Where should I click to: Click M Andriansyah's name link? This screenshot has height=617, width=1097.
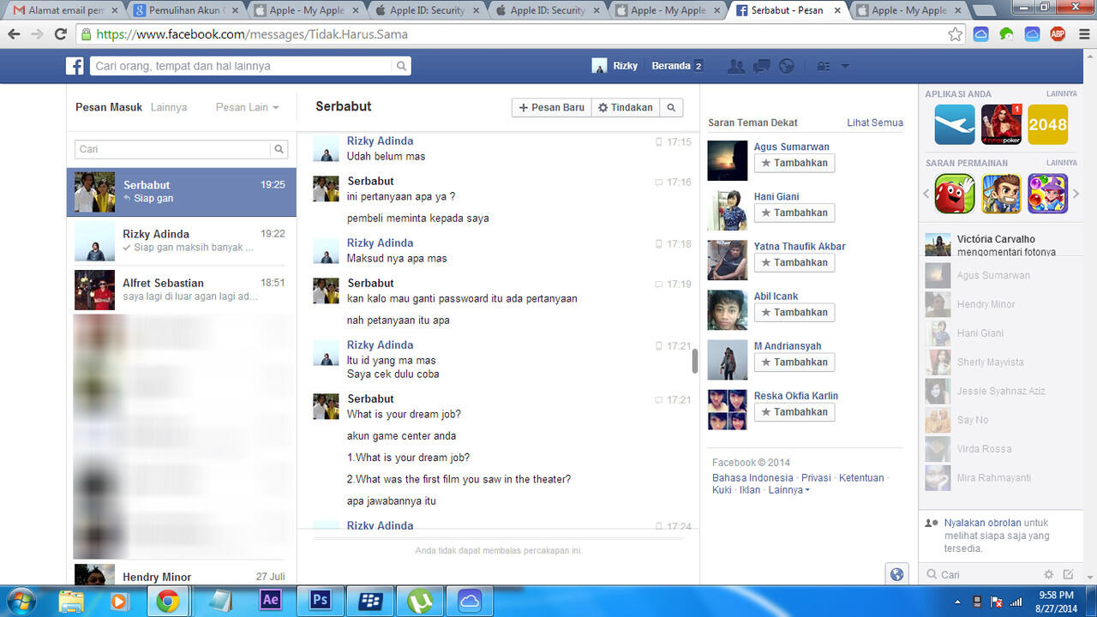[x=788, y=346]
